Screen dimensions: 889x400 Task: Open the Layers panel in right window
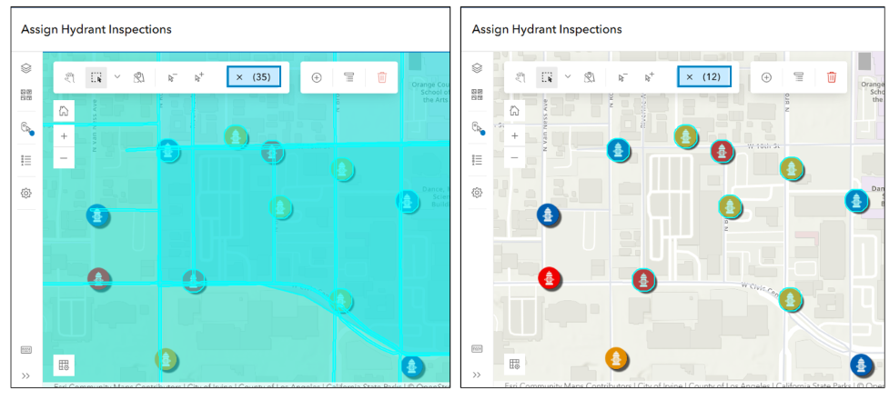(477, 68)
